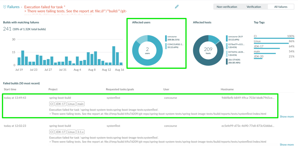This screenshot has height=149, width=298.
Task: Expand first build with Show more
Action: 287,116
